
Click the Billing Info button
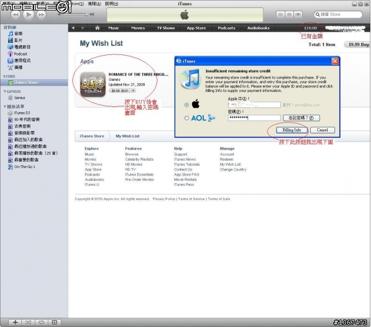point(292,130)
